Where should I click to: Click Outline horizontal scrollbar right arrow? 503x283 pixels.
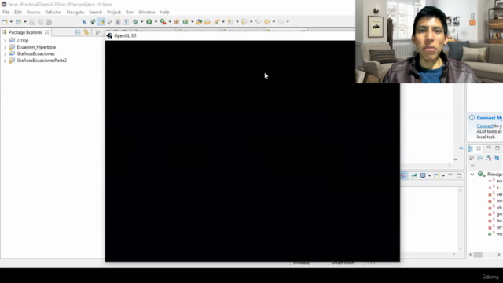click(499, 255)
